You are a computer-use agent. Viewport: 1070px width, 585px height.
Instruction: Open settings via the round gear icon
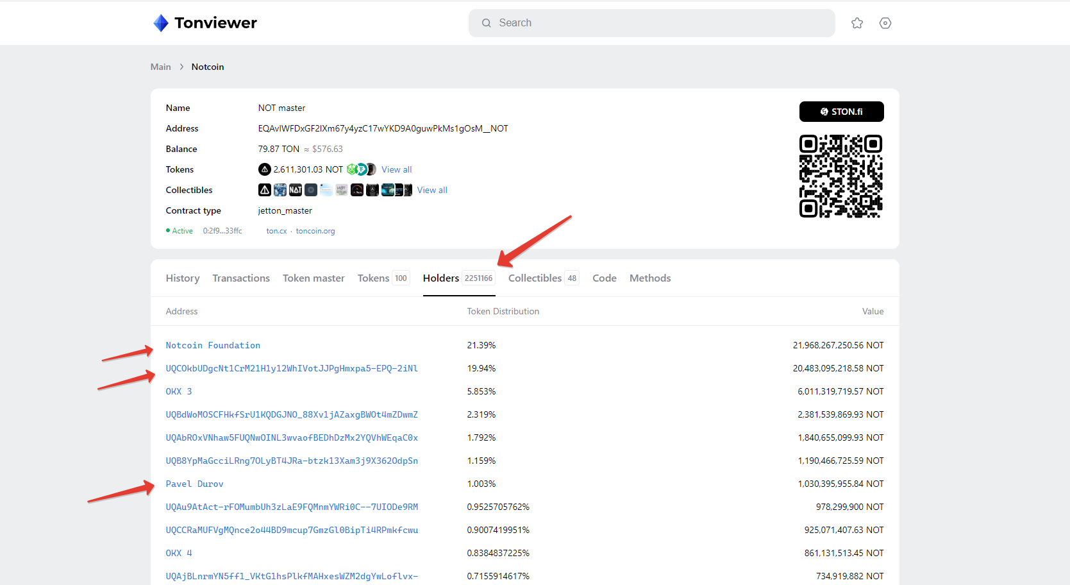885,23
